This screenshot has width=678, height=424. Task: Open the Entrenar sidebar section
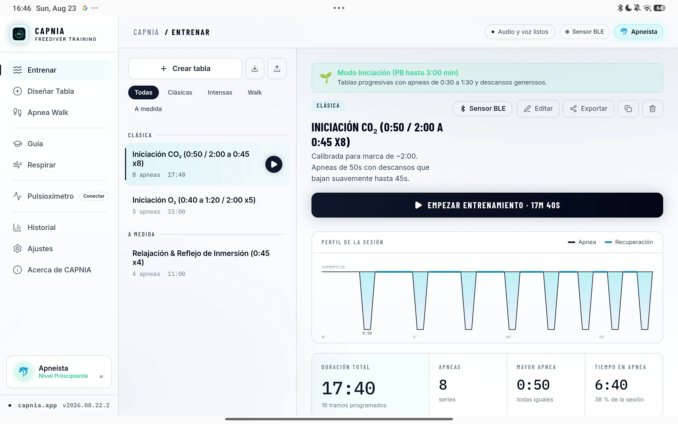[59, 70]
